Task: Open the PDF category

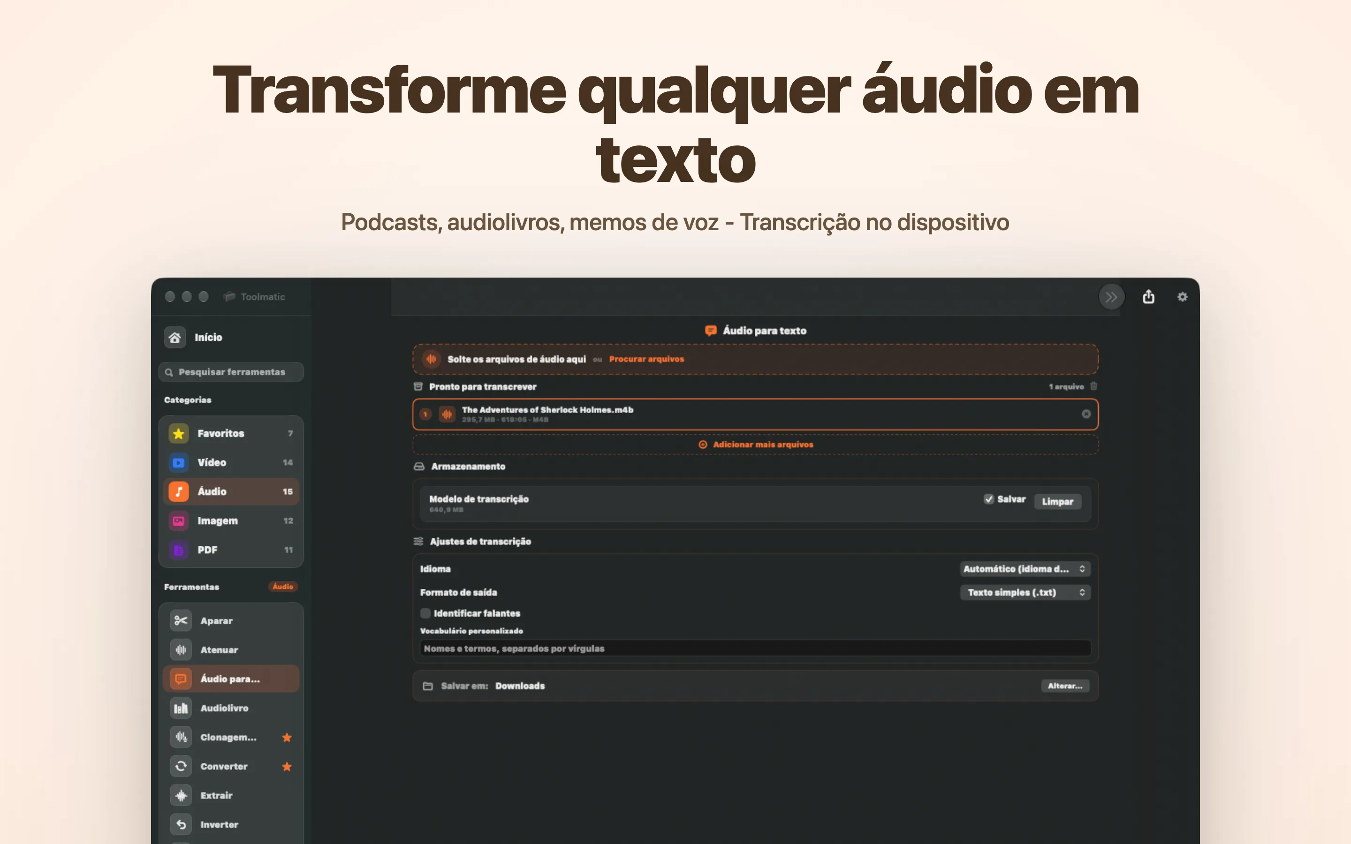Action: [231, 550]
